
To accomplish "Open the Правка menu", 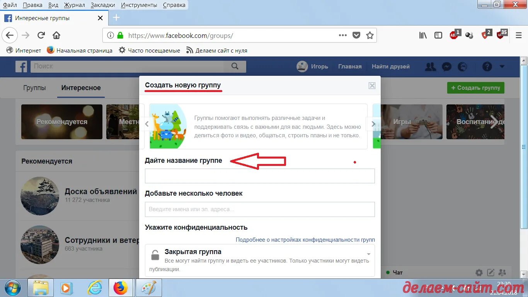I will pyautogui.click(x=32, y=5).
